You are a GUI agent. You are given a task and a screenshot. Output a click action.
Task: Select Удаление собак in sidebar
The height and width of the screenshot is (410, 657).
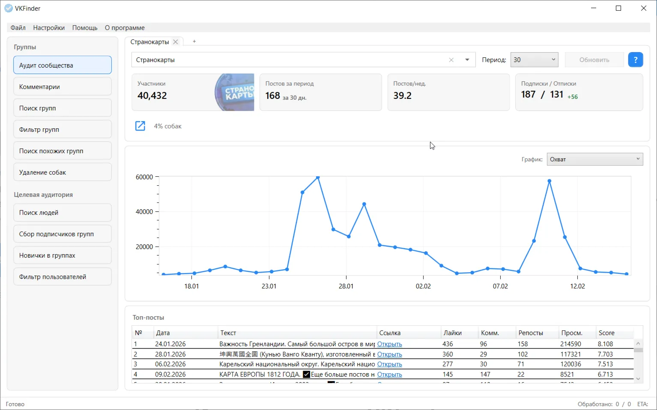[x=63, y=172]
